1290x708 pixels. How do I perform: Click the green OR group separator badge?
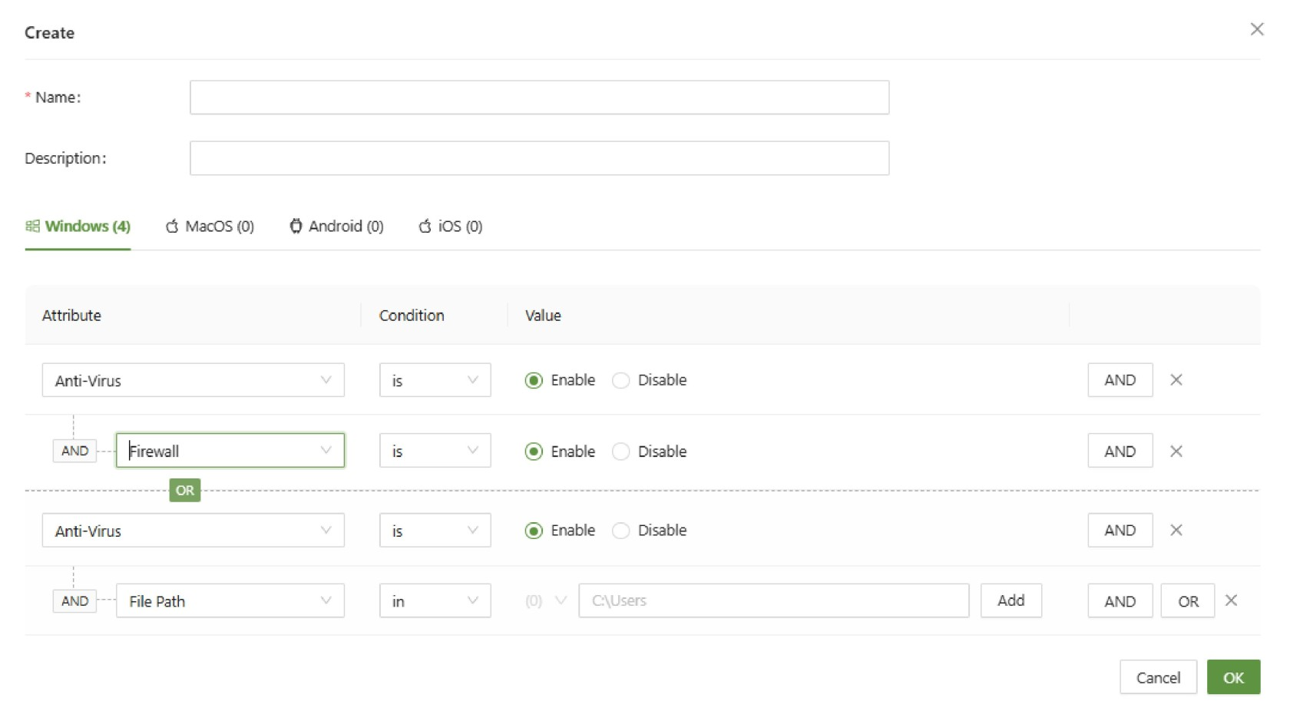184,491
